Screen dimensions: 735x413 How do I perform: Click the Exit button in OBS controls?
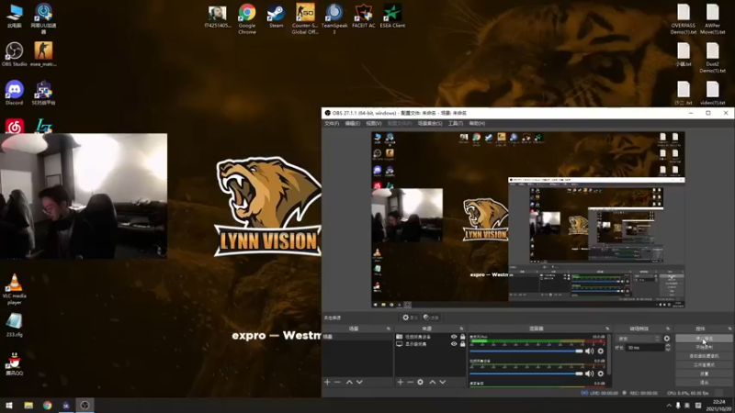click(x=704, y=383)
